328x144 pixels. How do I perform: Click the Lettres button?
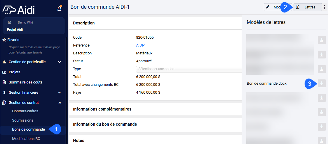pos(308,7)
